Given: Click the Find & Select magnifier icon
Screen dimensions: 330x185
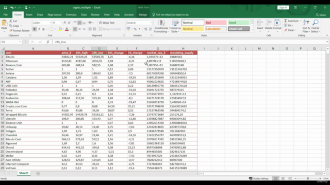Looking at the screenshot, I should 315,23.
